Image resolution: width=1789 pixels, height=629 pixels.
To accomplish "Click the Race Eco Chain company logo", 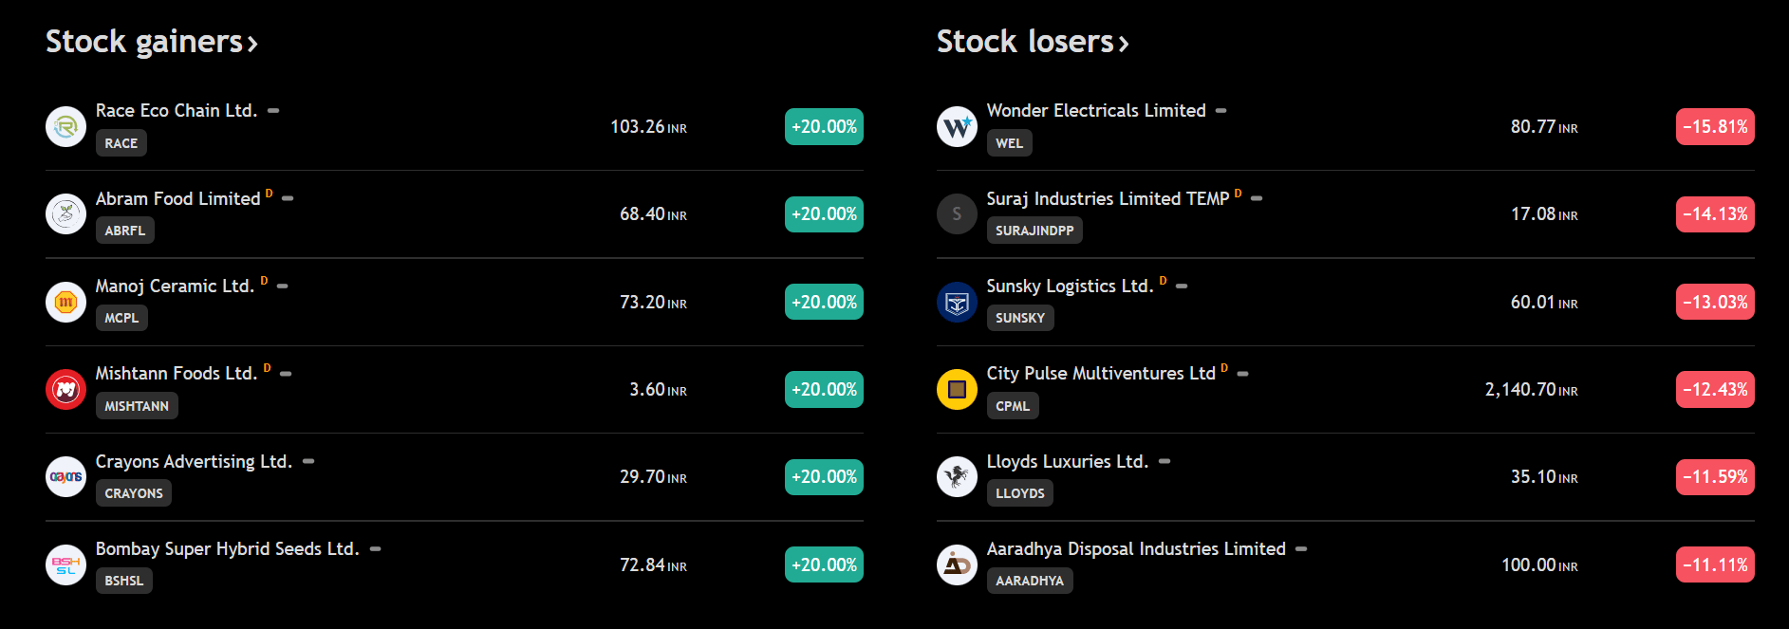I will click(x=65, y=126).
